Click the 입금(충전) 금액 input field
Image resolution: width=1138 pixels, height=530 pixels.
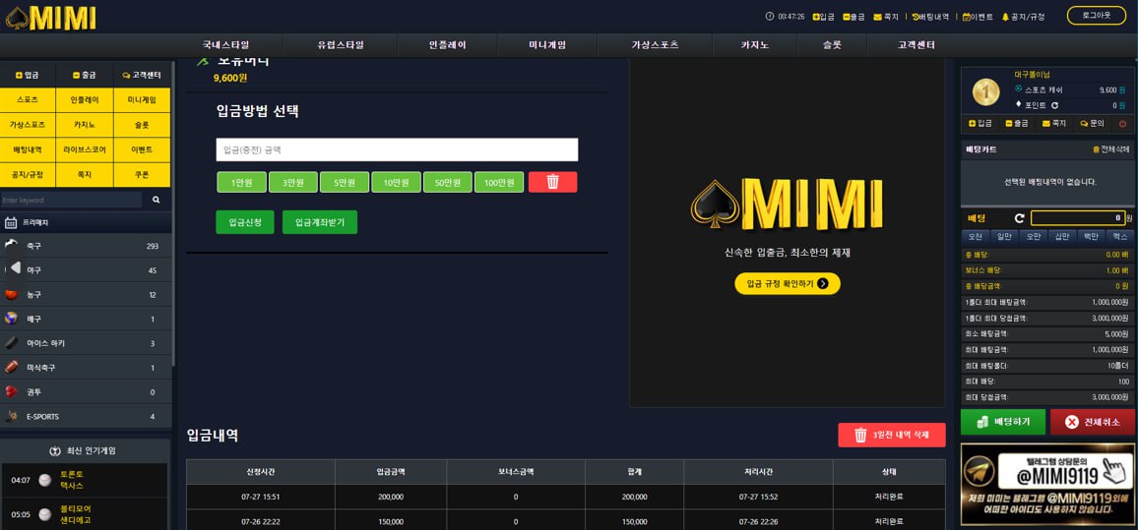[397, 149]
